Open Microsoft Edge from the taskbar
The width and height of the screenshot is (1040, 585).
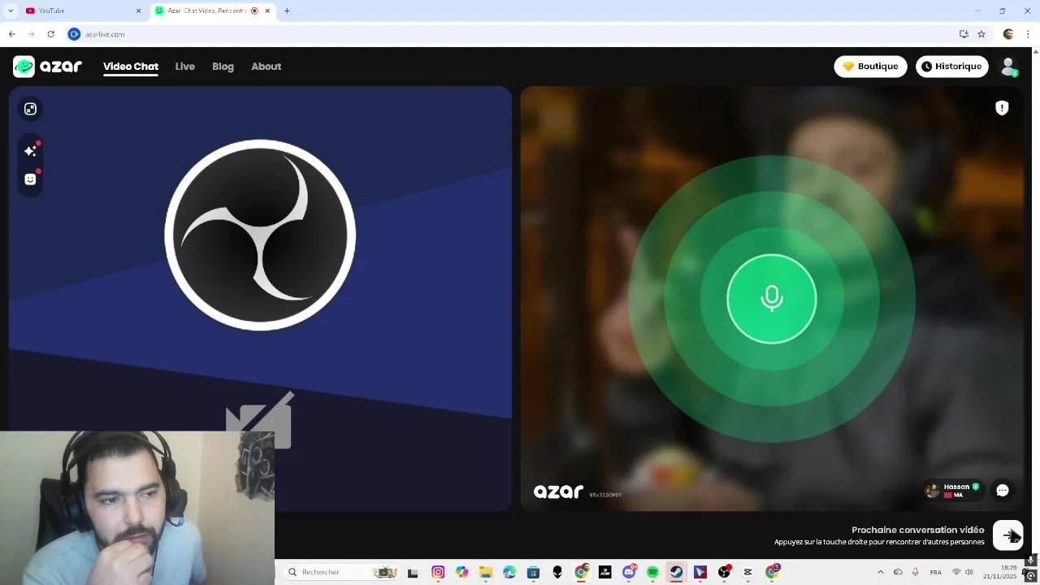coord(509,573)
